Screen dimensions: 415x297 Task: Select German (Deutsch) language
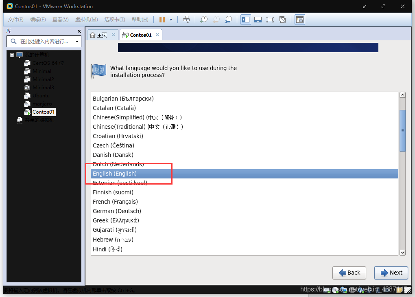(244, 211)
